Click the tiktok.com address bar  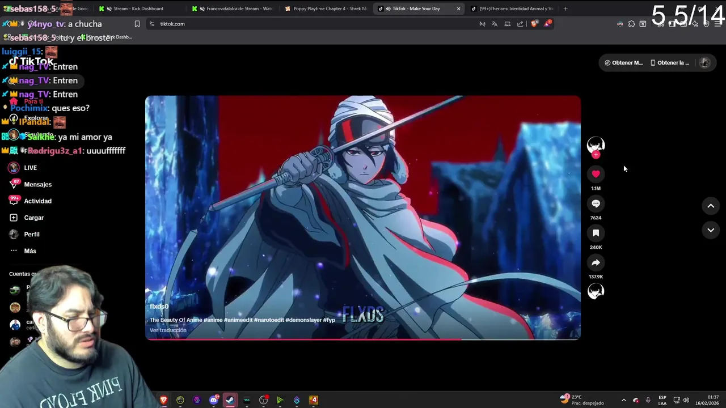coord(312,24)
